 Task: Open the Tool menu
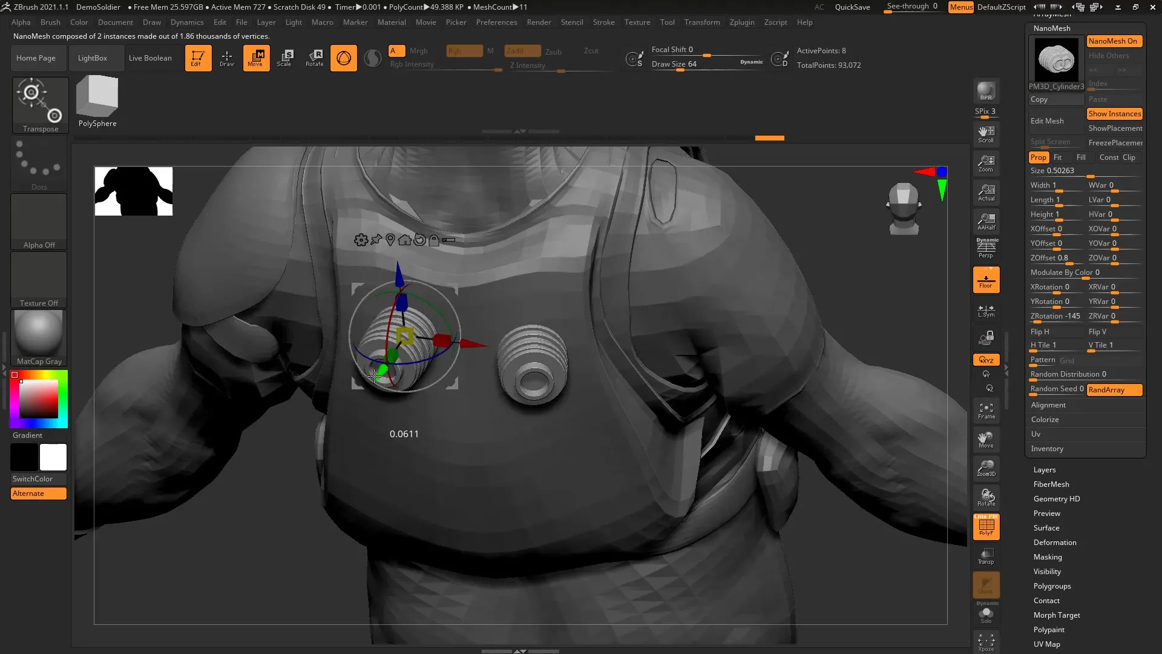pos(667,22)
